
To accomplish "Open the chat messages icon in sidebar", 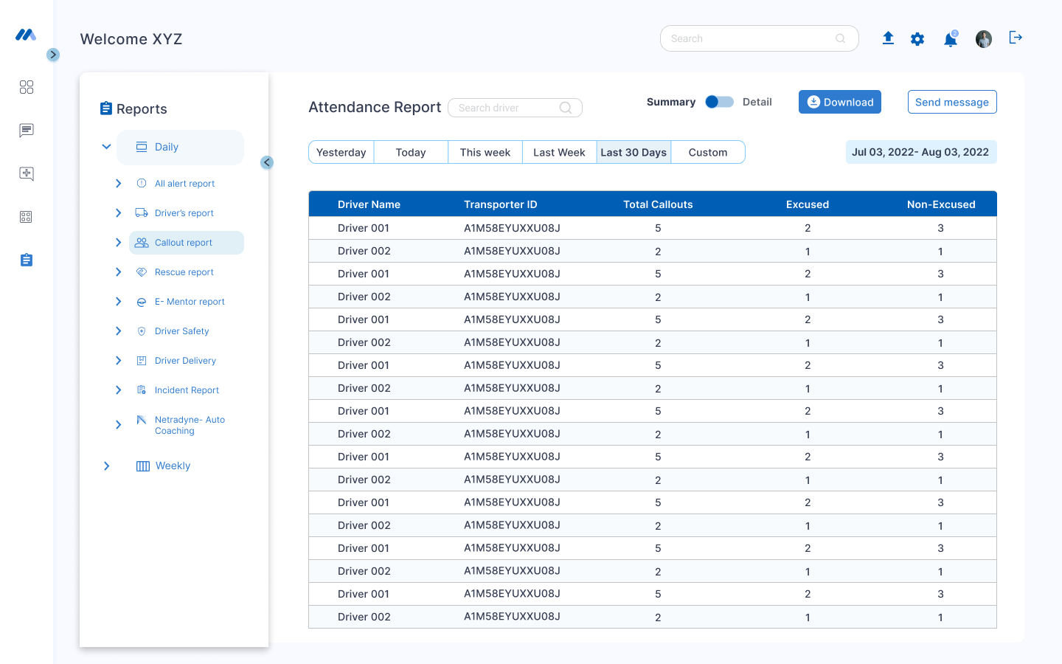I will pyautogui.click(x=27, y=131).
